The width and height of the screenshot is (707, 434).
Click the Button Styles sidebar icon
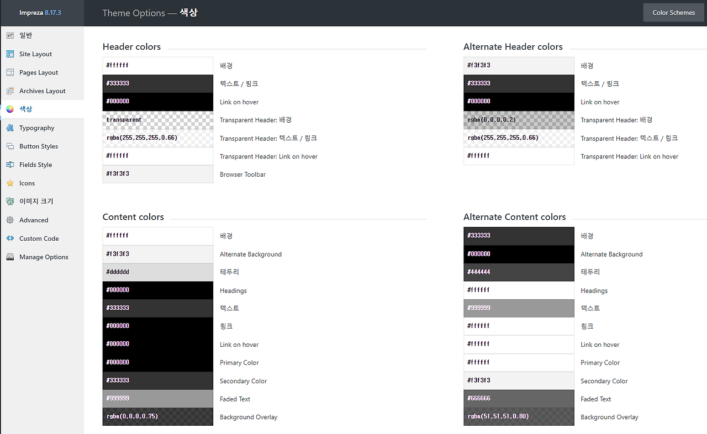tap(10, 146)
